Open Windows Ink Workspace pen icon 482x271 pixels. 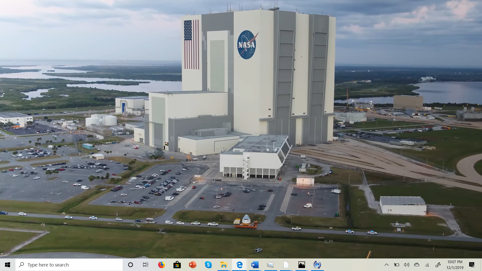[x=438, y=265]
